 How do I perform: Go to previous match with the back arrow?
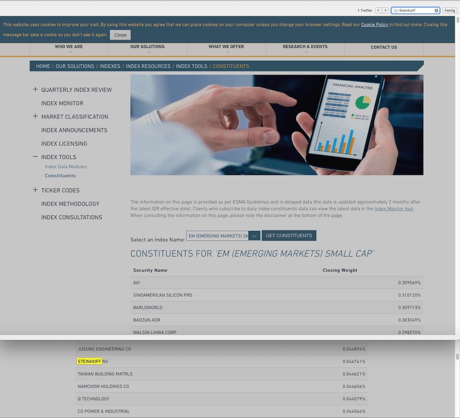coord(378,10)
